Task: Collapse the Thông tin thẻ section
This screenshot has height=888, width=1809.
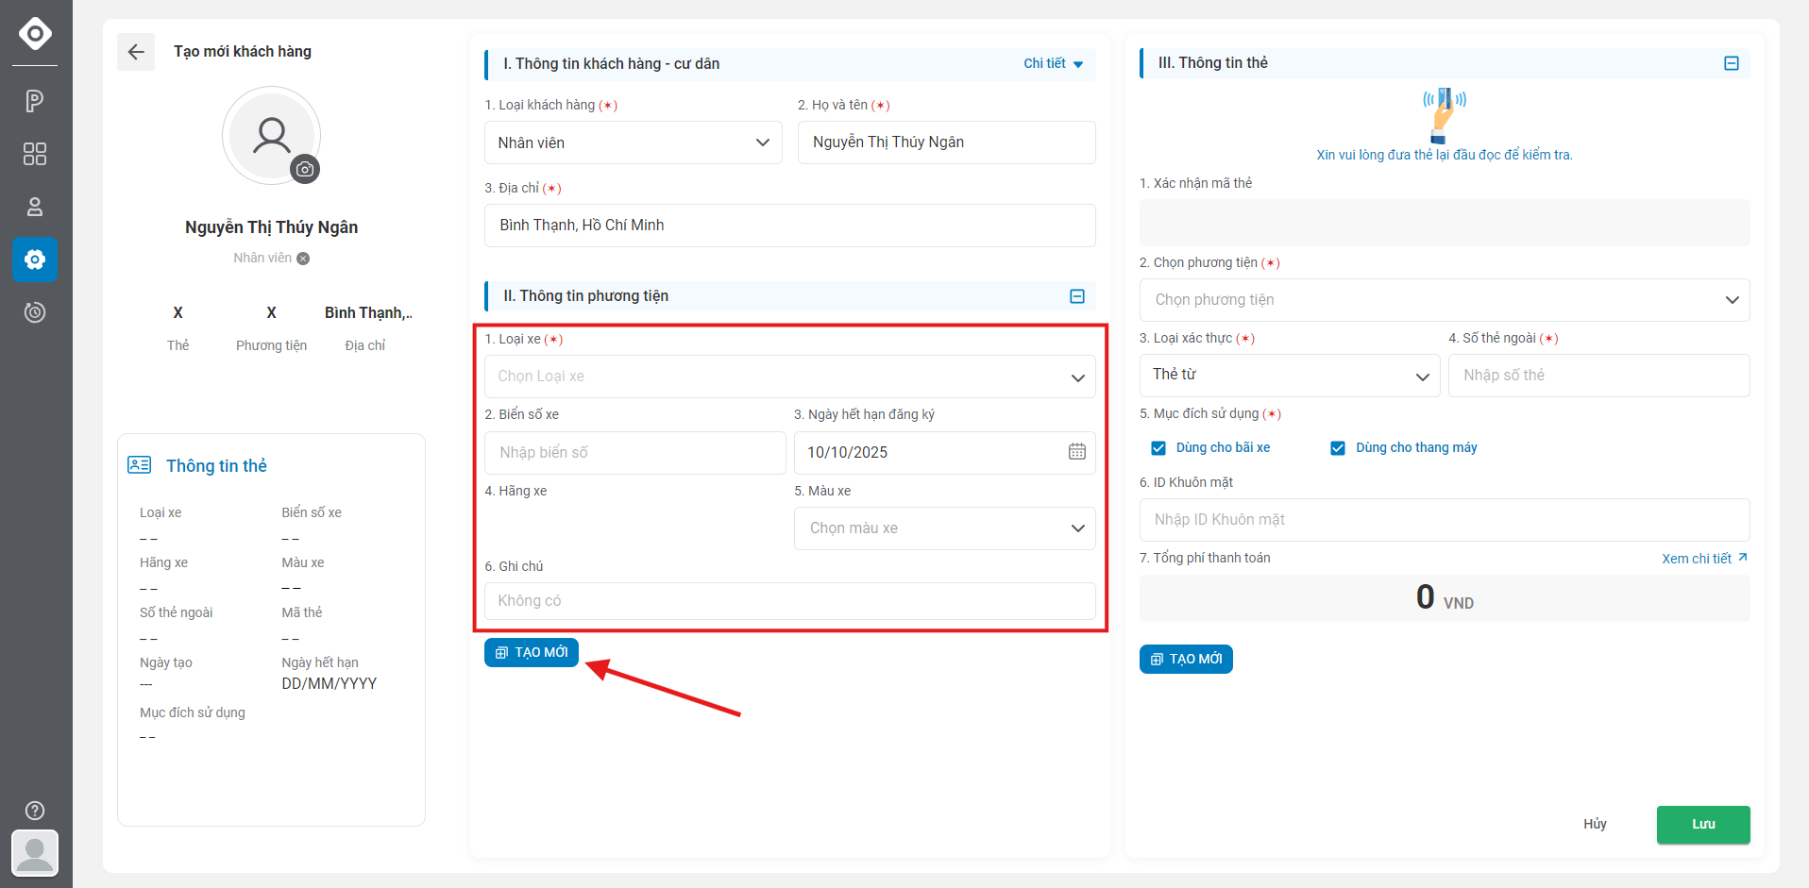Action: (1732, 63)
